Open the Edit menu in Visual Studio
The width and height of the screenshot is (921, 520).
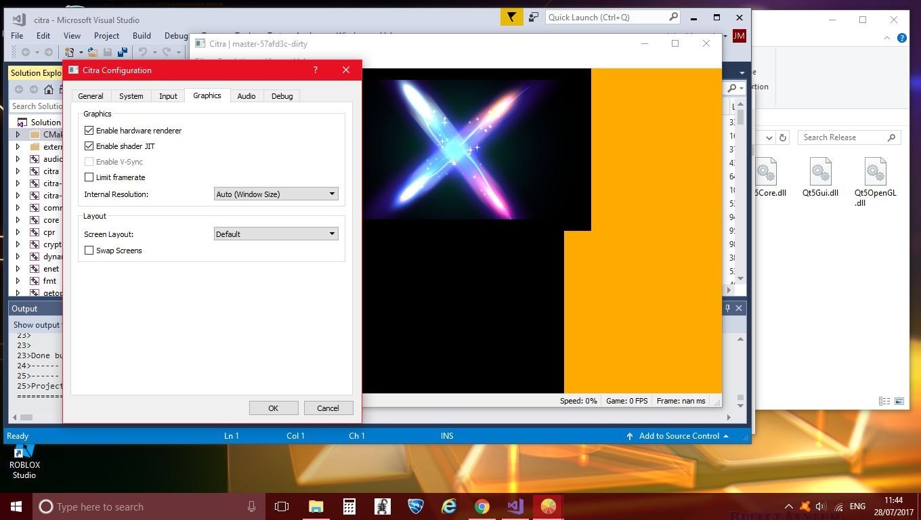coord(43,35)
